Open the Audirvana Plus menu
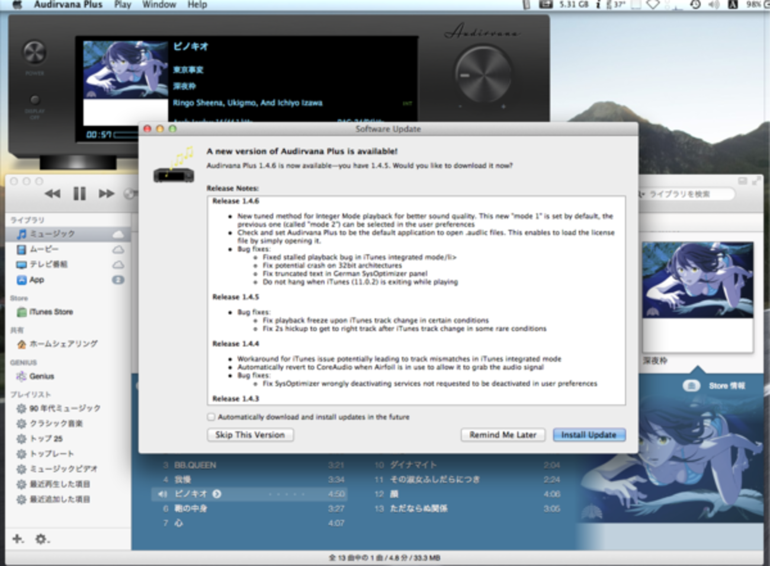Image resolution: width=770 pixels, height=566 pixels. pyautogui.click(x=68, y=4)
